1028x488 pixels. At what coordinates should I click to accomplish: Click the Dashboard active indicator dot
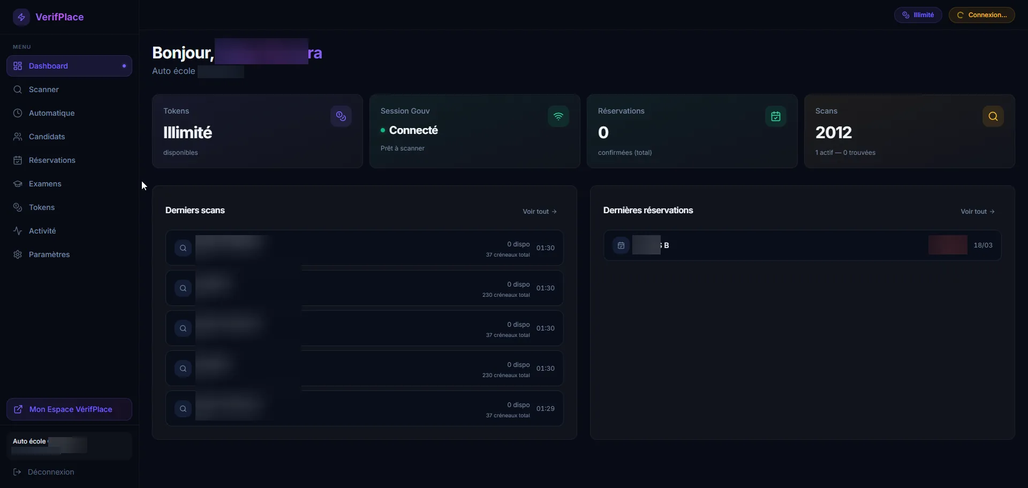pyautogui.click(x=124, y=66)
